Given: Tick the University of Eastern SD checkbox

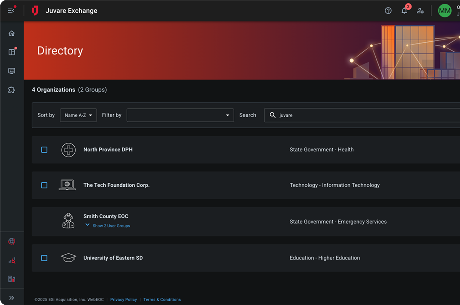Looking at the screenshot, I should 44,258.
